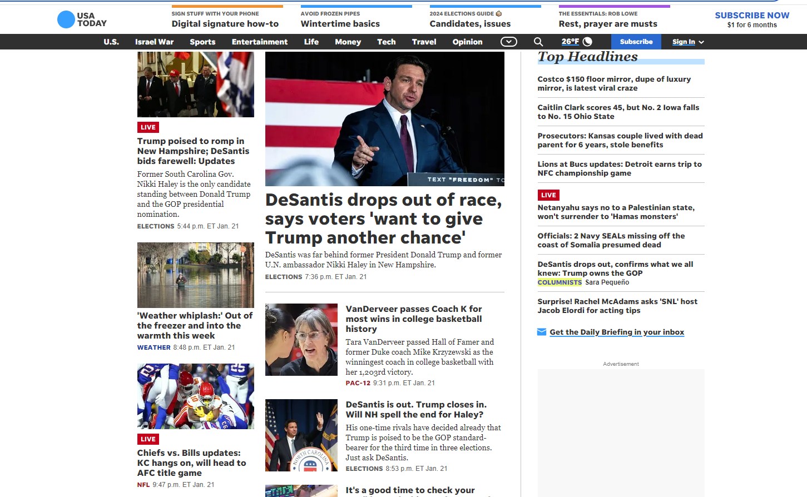Click the Chiefs vs. Bills game thumbnail

(x=196, y=396)
